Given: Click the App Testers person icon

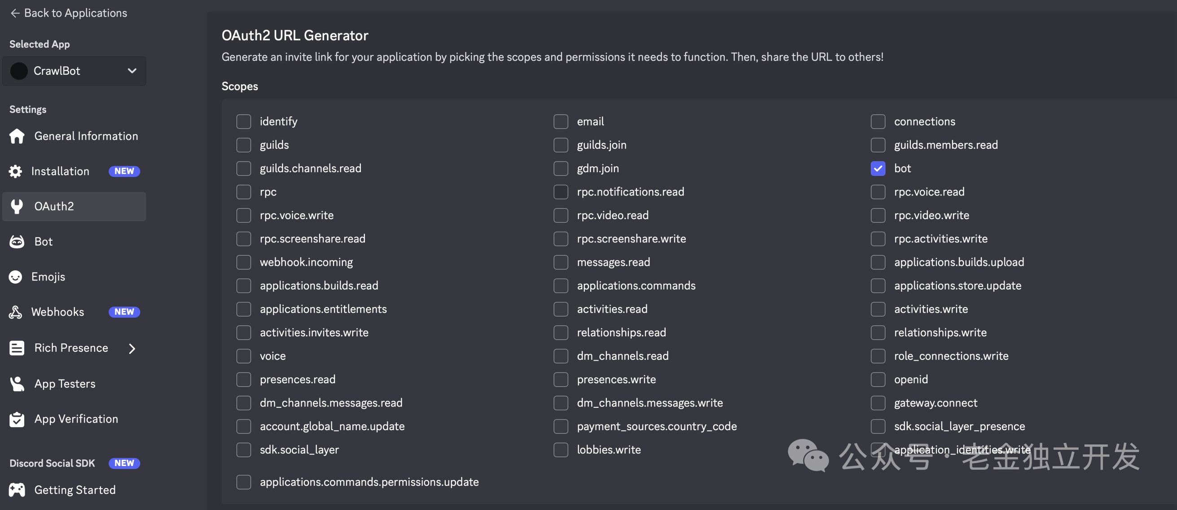Looking at the screenshot, I should coord(17,384).
